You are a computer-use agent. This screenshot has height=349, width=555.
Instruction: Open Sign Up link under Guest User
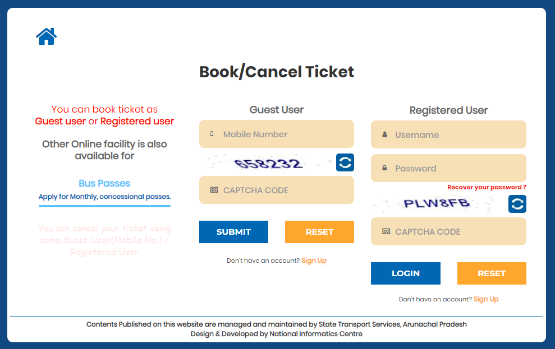[x=314, y=260]
